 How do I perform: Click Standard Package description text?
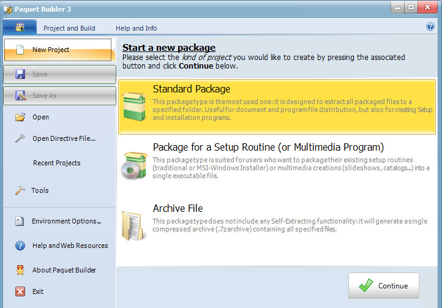[x=292, y=110]
